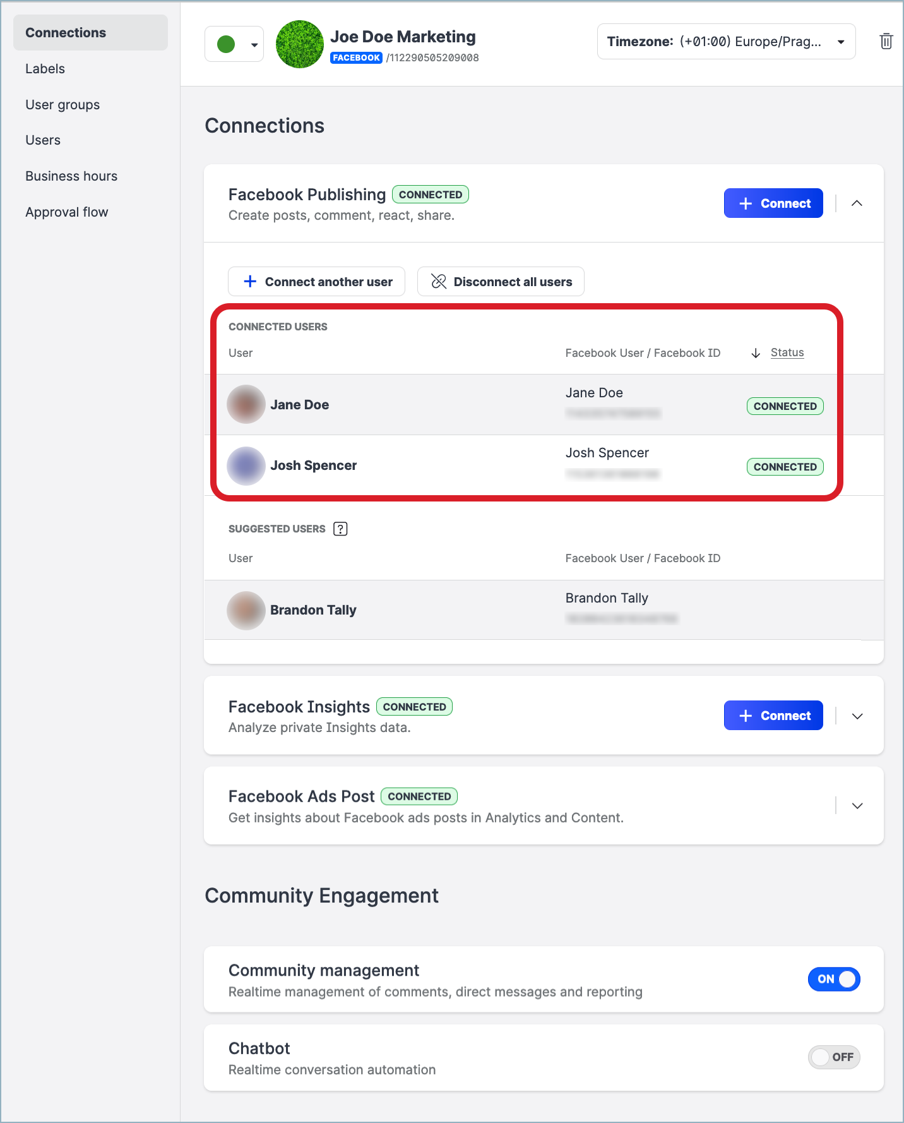Viewport: 904px width, 1123px height.
Task: Click Brandon Tally's user avatar
Action: point(246,610)
